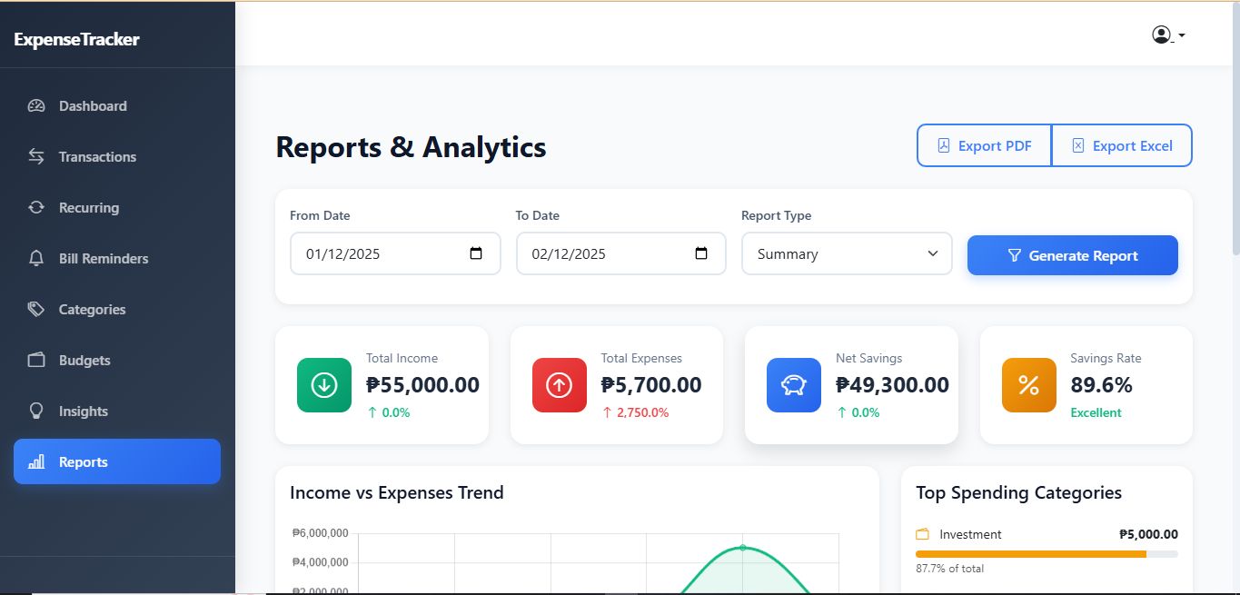The width and height of the screenshot is (1240, 595).
Task: Click the Total Income ₱55,000.00 value
Action: pos(422,385)
